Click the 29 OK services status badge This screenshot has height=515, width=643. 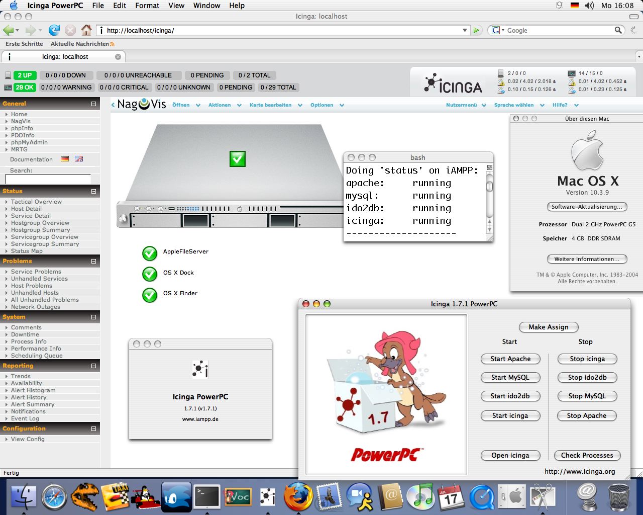click(25, 88)
